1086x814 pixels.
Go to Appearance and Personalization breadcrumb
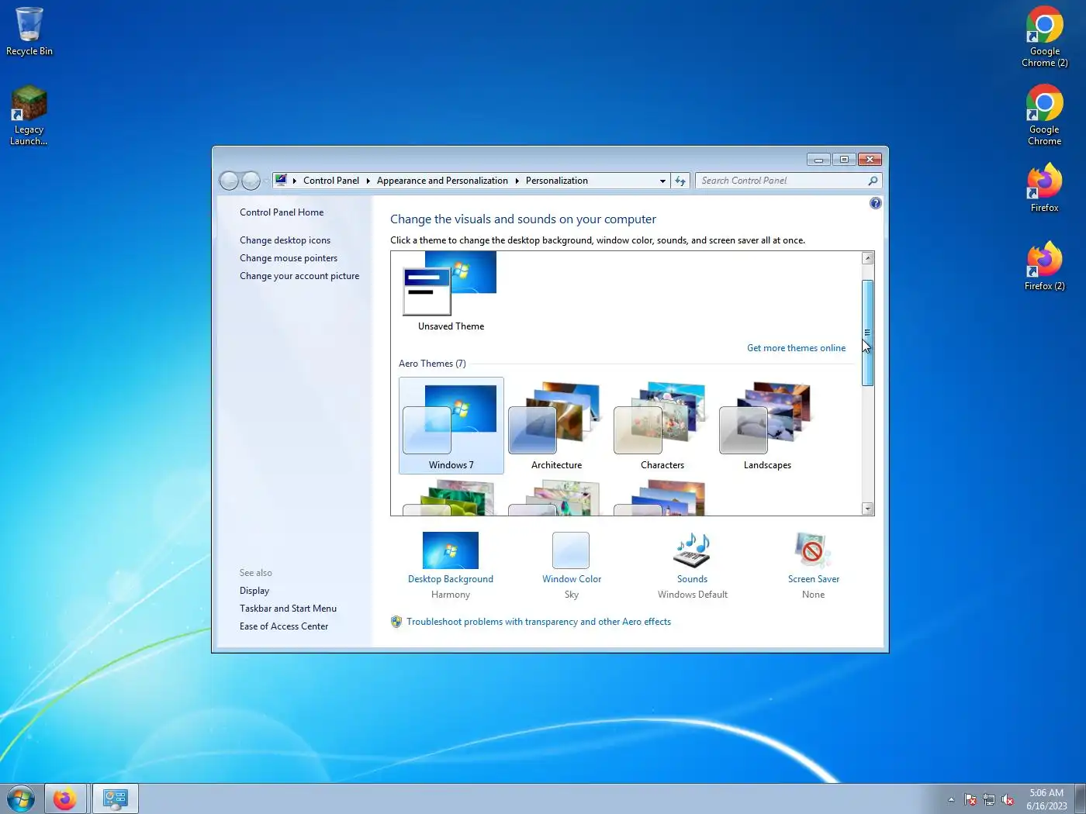click(x=442, y=181)
